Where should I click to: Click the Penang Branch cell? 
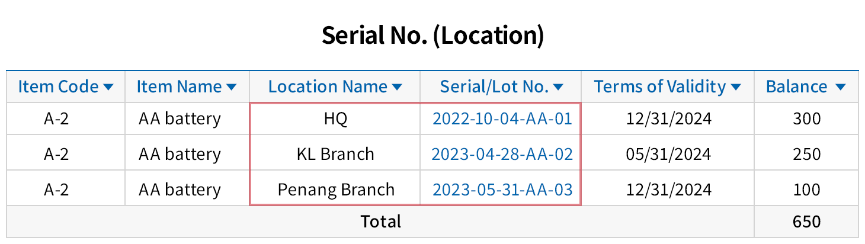pyautogui.click(x=335, y=190)
